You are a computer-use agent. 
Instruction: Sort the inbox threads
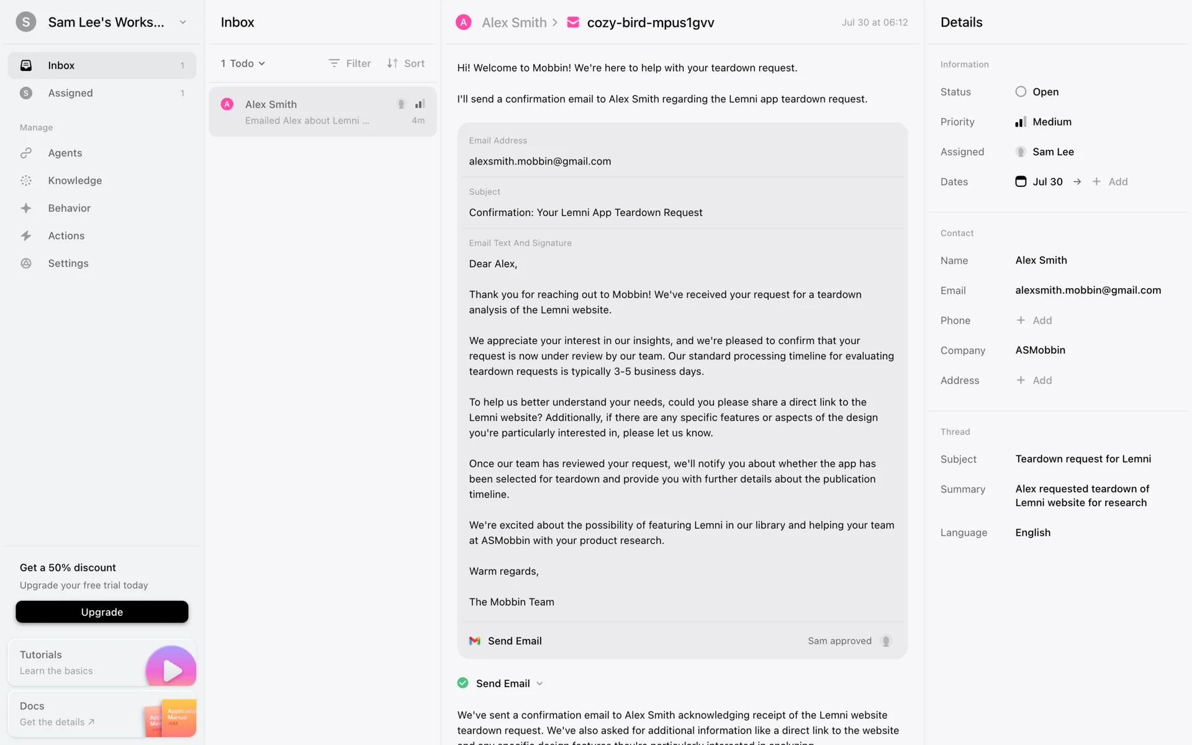(406, 63)
